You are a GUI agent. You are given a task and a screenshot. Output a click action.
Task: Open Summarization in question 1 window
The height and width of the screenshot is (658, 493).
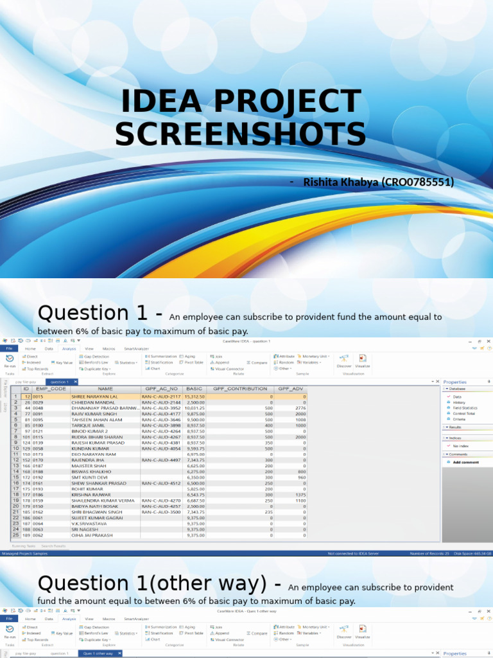pyautogui.click(x=161, y=356)
